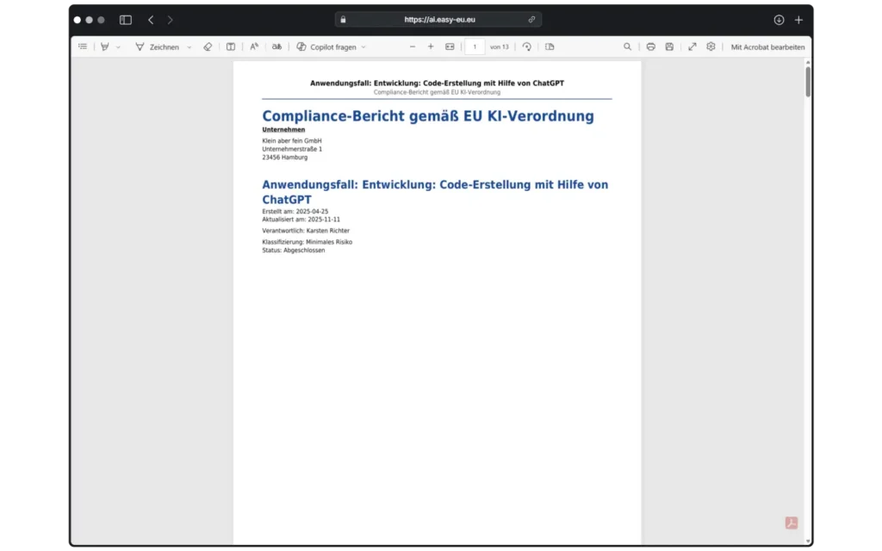This screenshot has width=882, height=551.
Task: Open the browser downloads icon
Action: click(x=777, y=19)
